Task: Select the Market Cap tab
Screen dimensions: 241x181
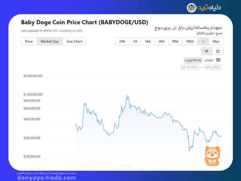Action: tap(50, 41)
